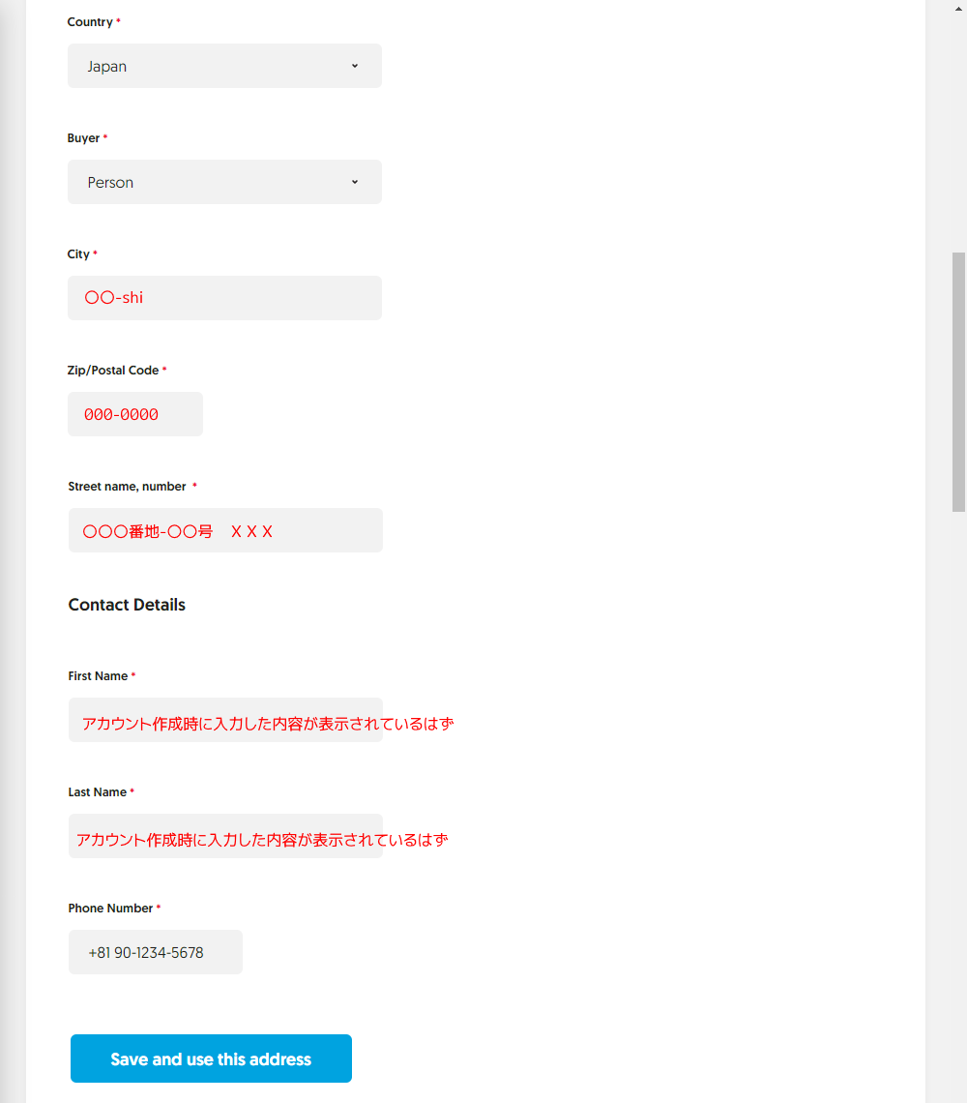Click the Street name, number field
This screenshot has width=967, height=1103.
[225, 530]
